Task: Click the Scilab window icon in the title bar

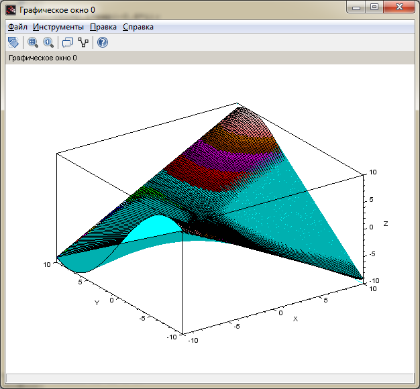Action: pos(11,10)
